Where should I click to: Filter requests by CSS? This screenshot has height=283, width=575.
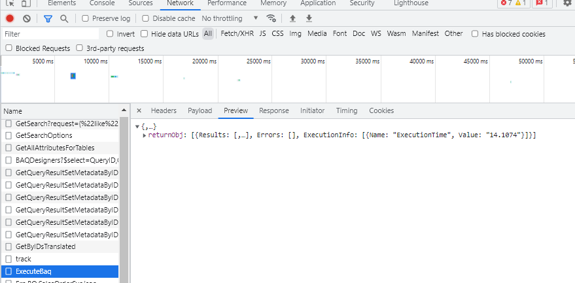pos(277,34)
